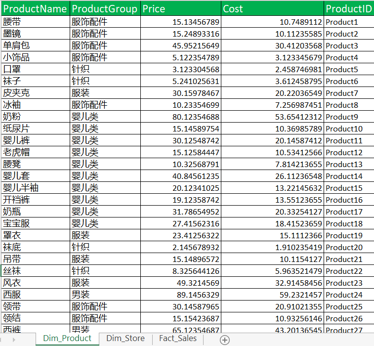This screenshot has height=346, width=374.
Task: Select price cell 15.13456789
Action: tap(181, 22)
